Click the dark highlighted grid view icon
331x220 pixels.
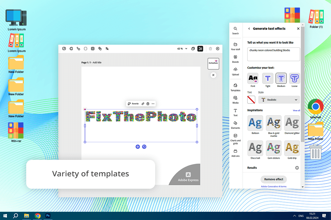pyautogui.click(x=200, y=48)
